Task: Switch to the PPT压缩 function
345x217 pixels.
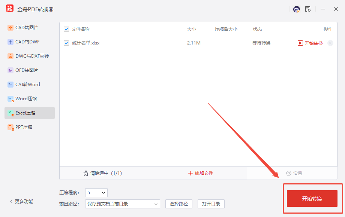Action: [x=30, y=127]
